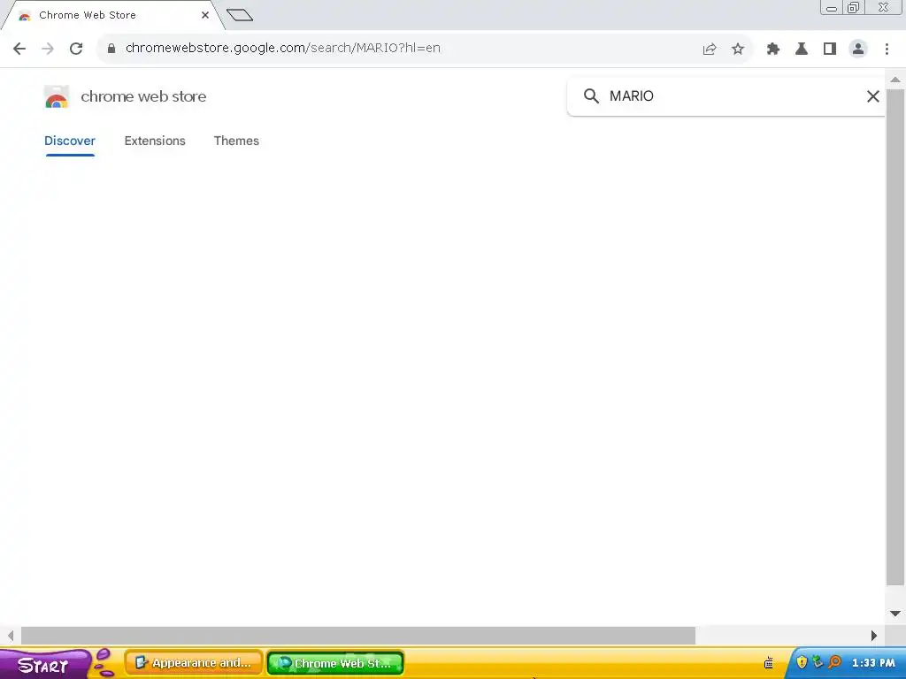
Task: Switch to the Discover tab
Action: point(70,141)
